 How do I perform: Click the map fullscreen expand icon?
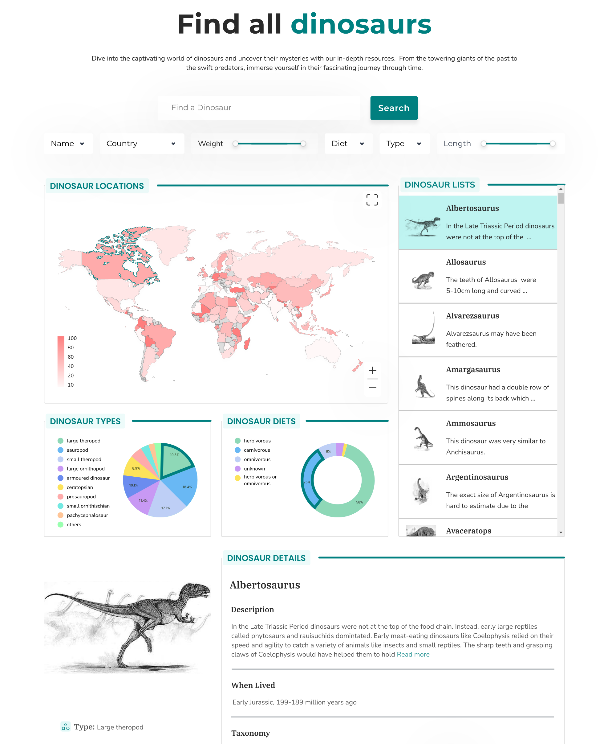372,200
